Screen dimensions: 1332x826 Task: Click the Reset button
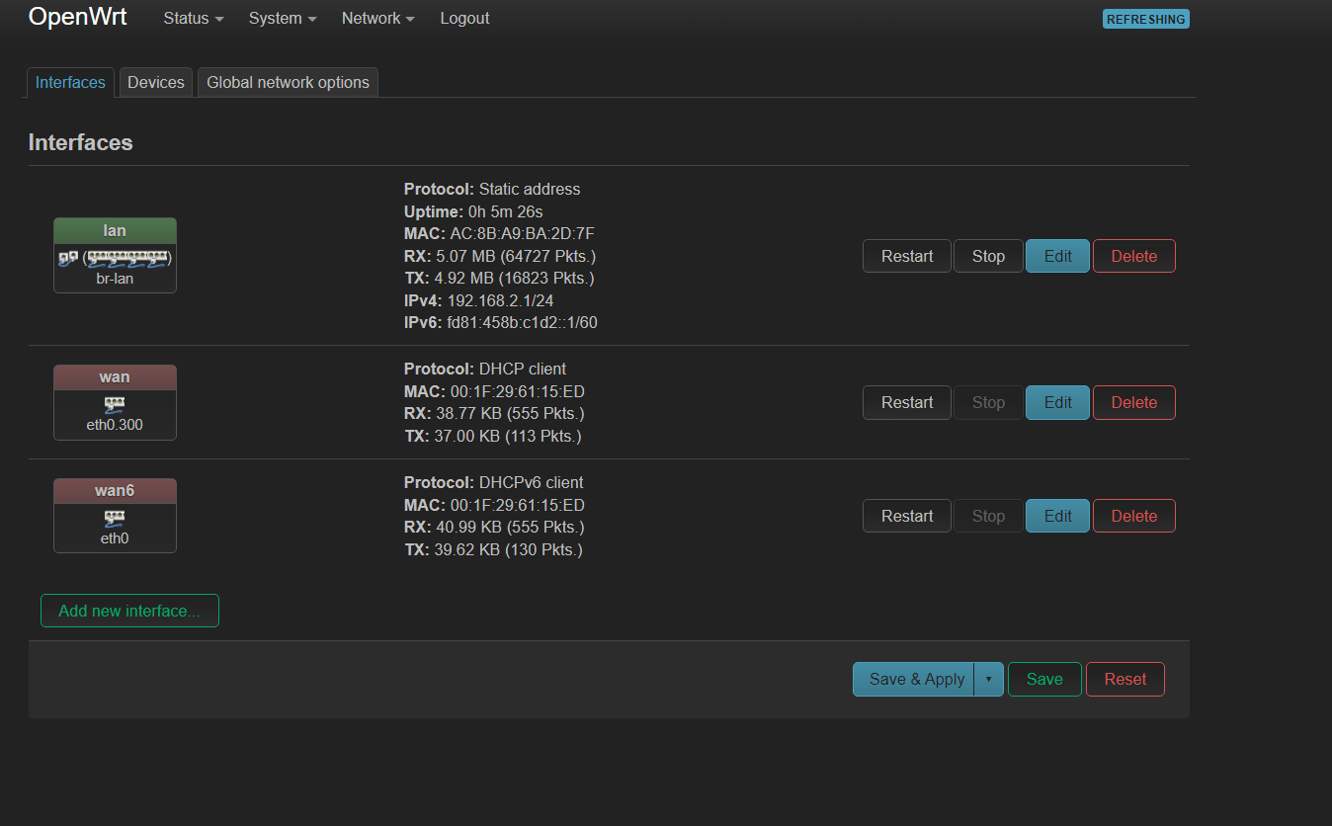1124,679
